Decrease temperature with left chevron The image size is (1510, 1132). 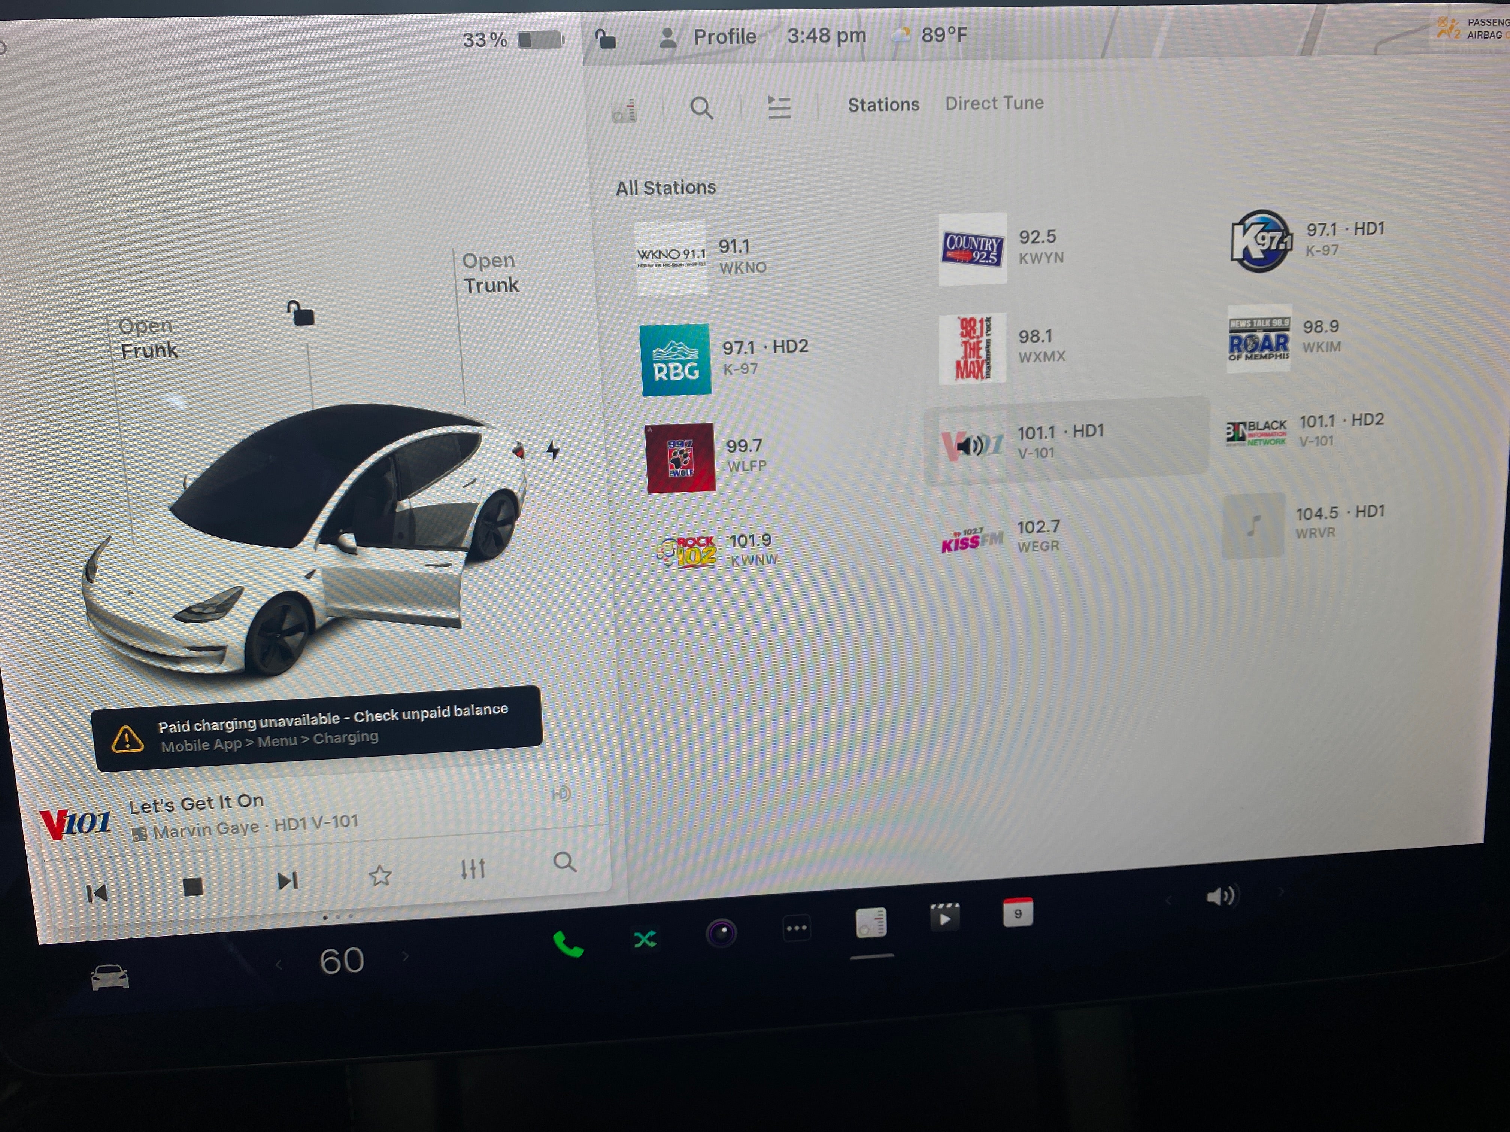pos(279,964)
